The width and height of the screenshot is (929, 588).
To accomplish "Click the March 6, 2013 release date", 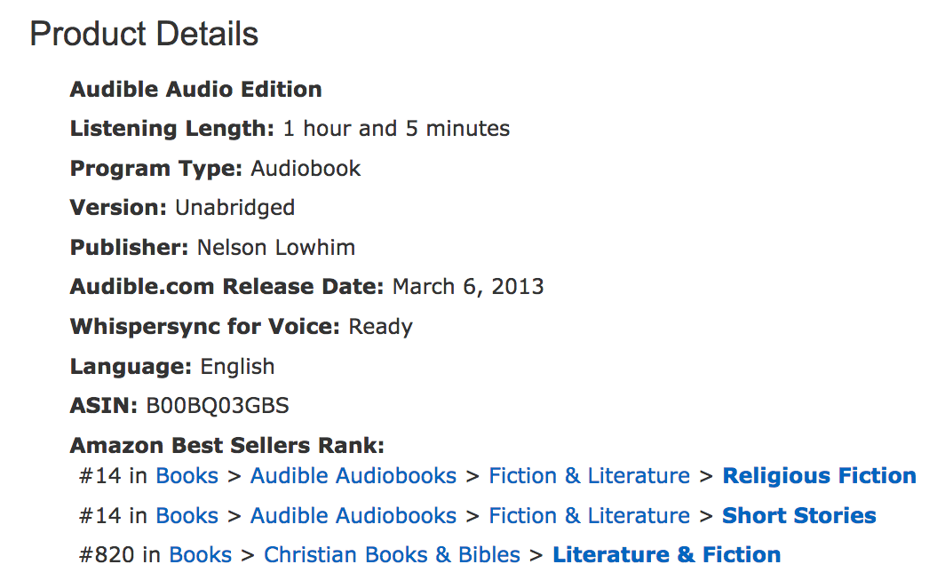I will (x=468, y=288).
